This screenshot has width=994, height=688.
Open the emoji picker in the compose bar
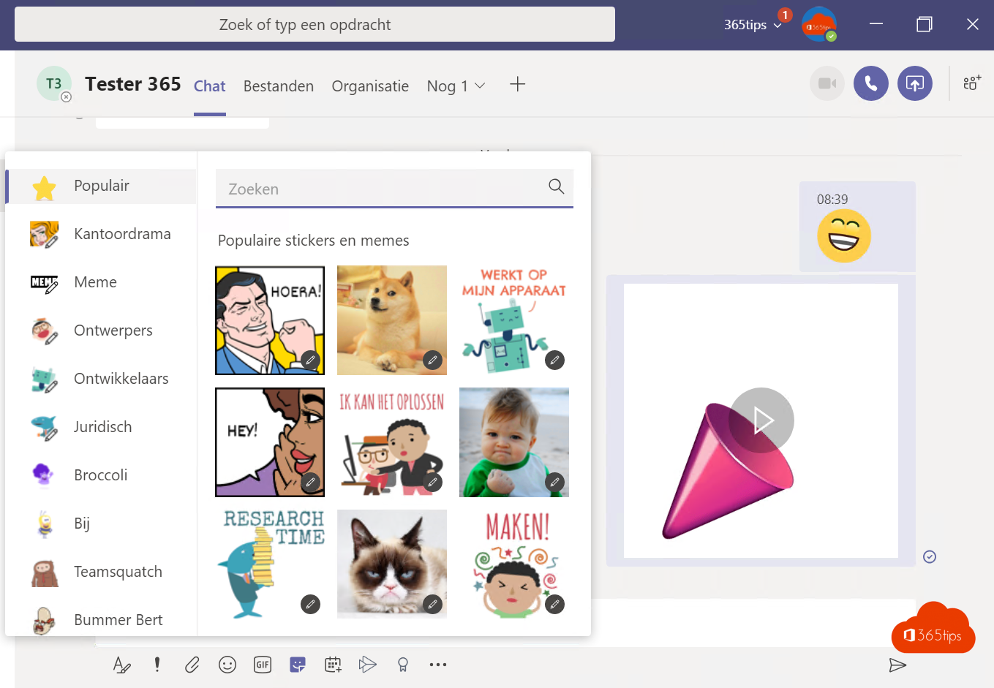coord(227,665)
